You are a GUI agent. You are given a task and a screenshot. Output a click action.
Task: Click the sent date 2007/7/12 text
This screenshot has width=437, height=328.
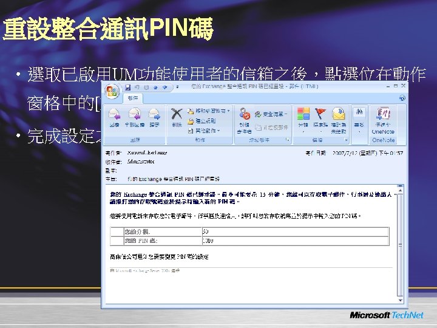[368, 153]
